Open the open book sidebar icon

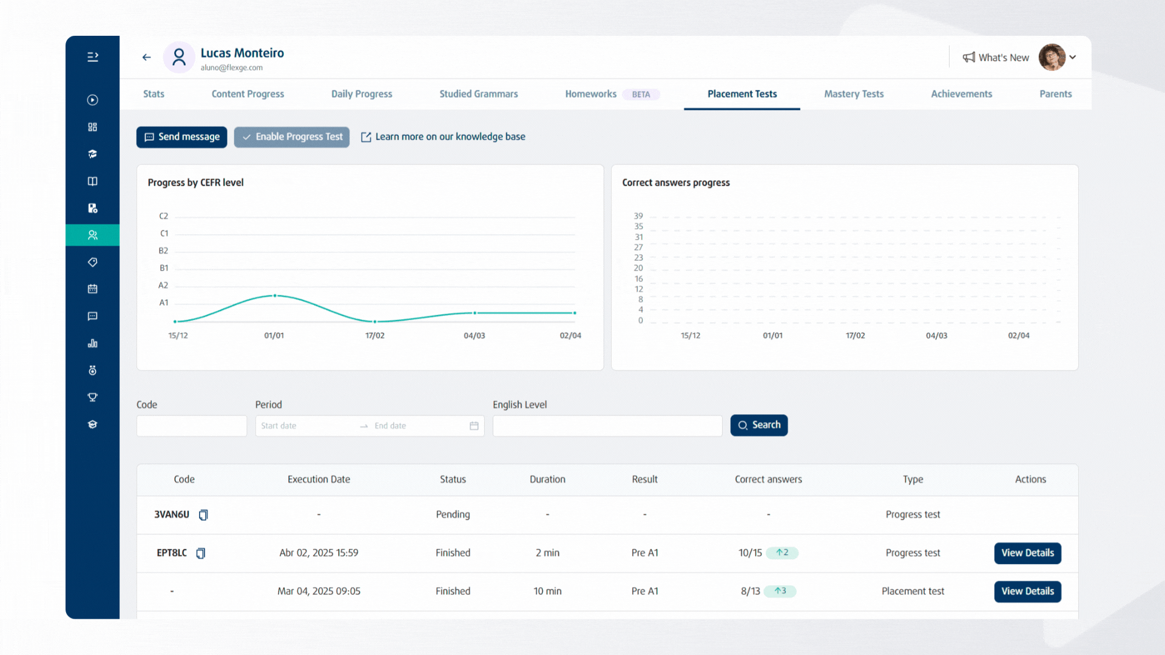pos(93,181)
